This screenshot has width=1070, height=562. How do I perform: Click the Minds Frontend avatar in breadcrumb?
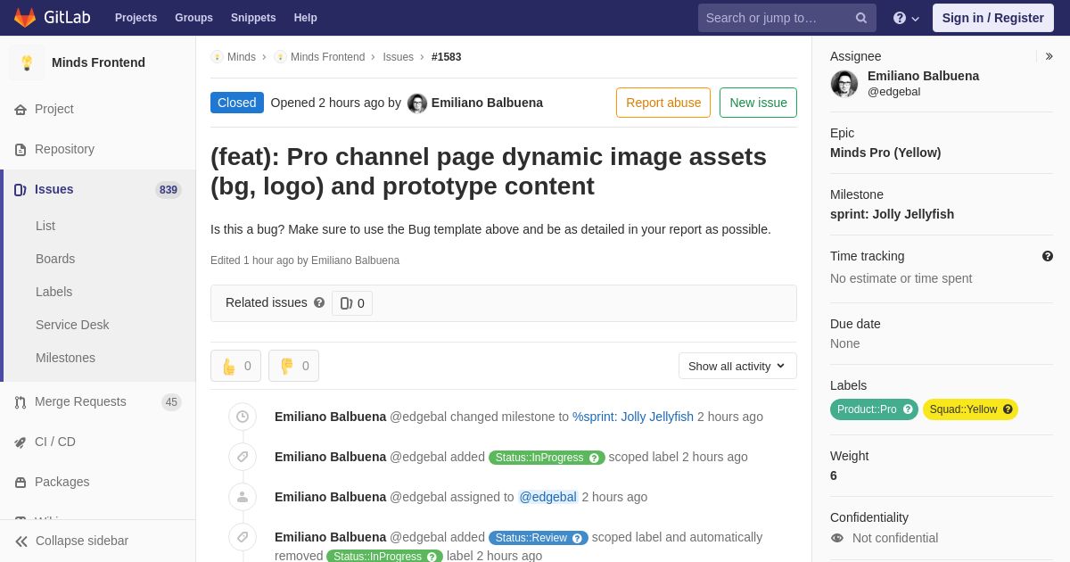(280, 57)
